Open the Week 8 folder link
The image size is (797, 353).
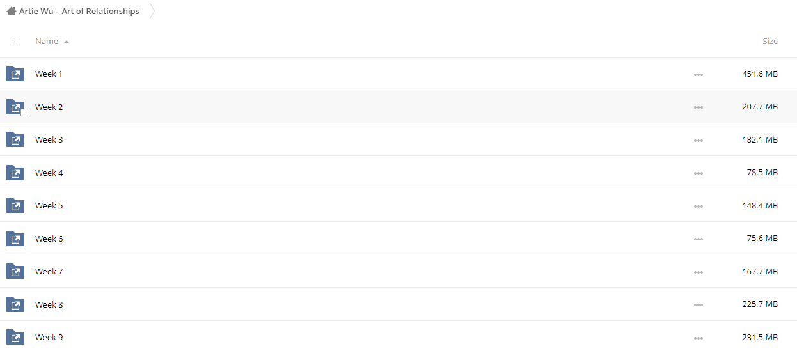(49, 305)
